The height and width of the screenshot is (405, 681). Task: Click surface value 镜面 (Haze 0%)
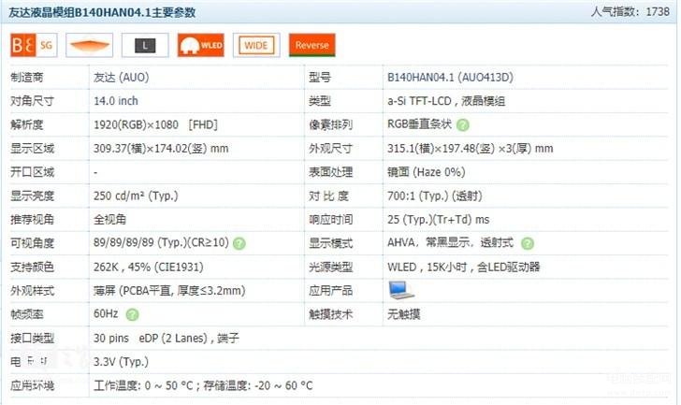tap(426, 172)
